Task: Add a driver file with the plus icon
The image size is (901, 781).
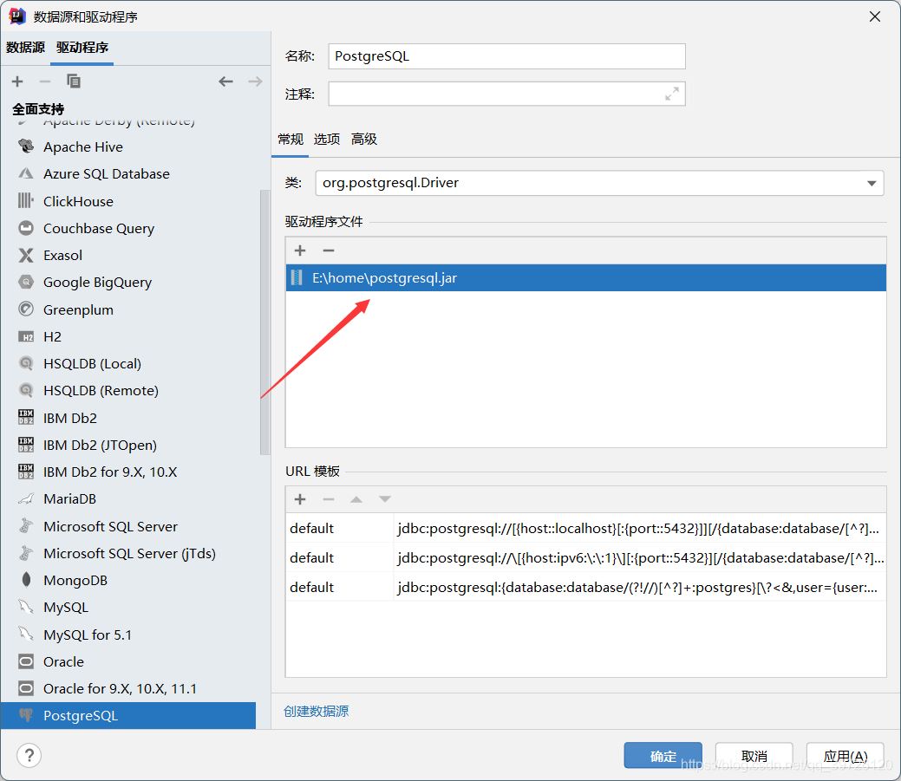Action: coord(300,251)
